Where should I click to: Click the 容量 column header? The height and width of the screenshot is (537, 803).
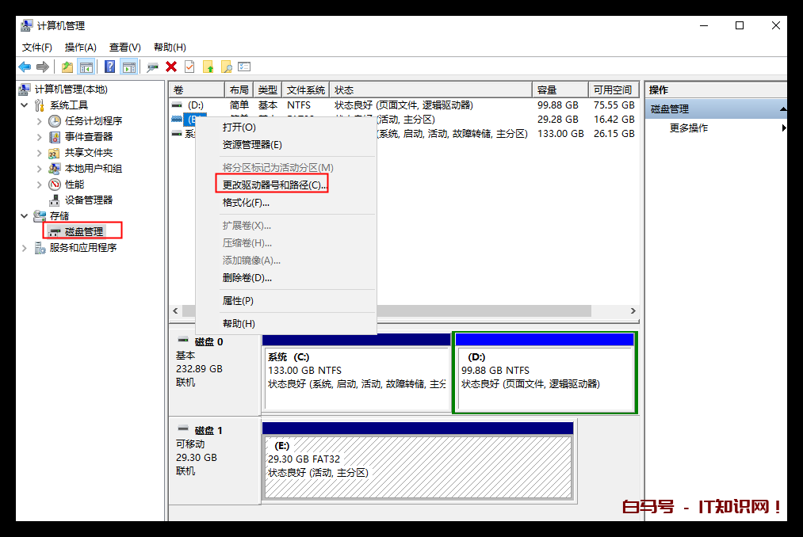[x=560, y=89]
